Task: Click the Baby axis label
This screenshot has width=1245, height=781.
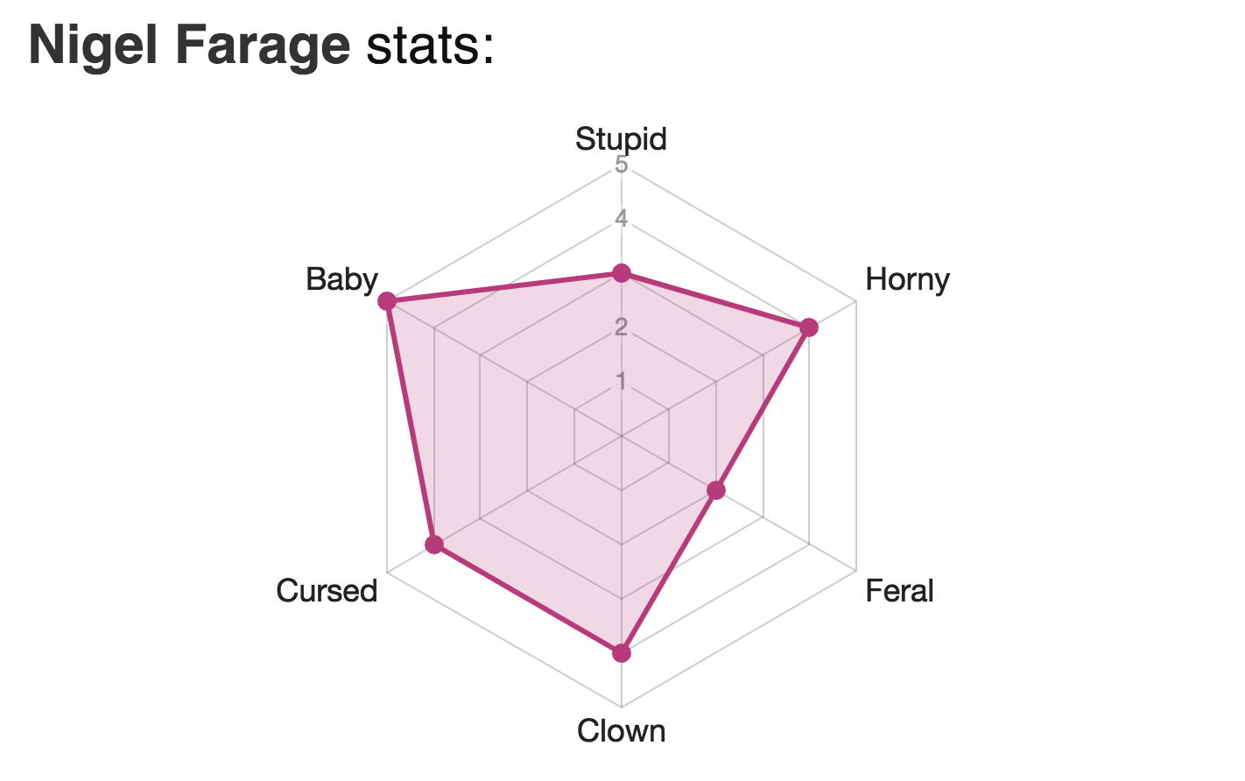Action: [x=341, y=279]
